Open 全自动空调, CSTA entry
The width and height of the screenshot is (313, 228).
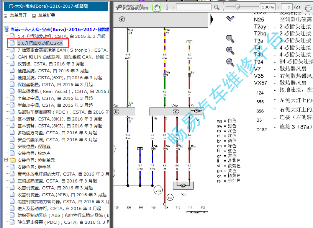55,98
